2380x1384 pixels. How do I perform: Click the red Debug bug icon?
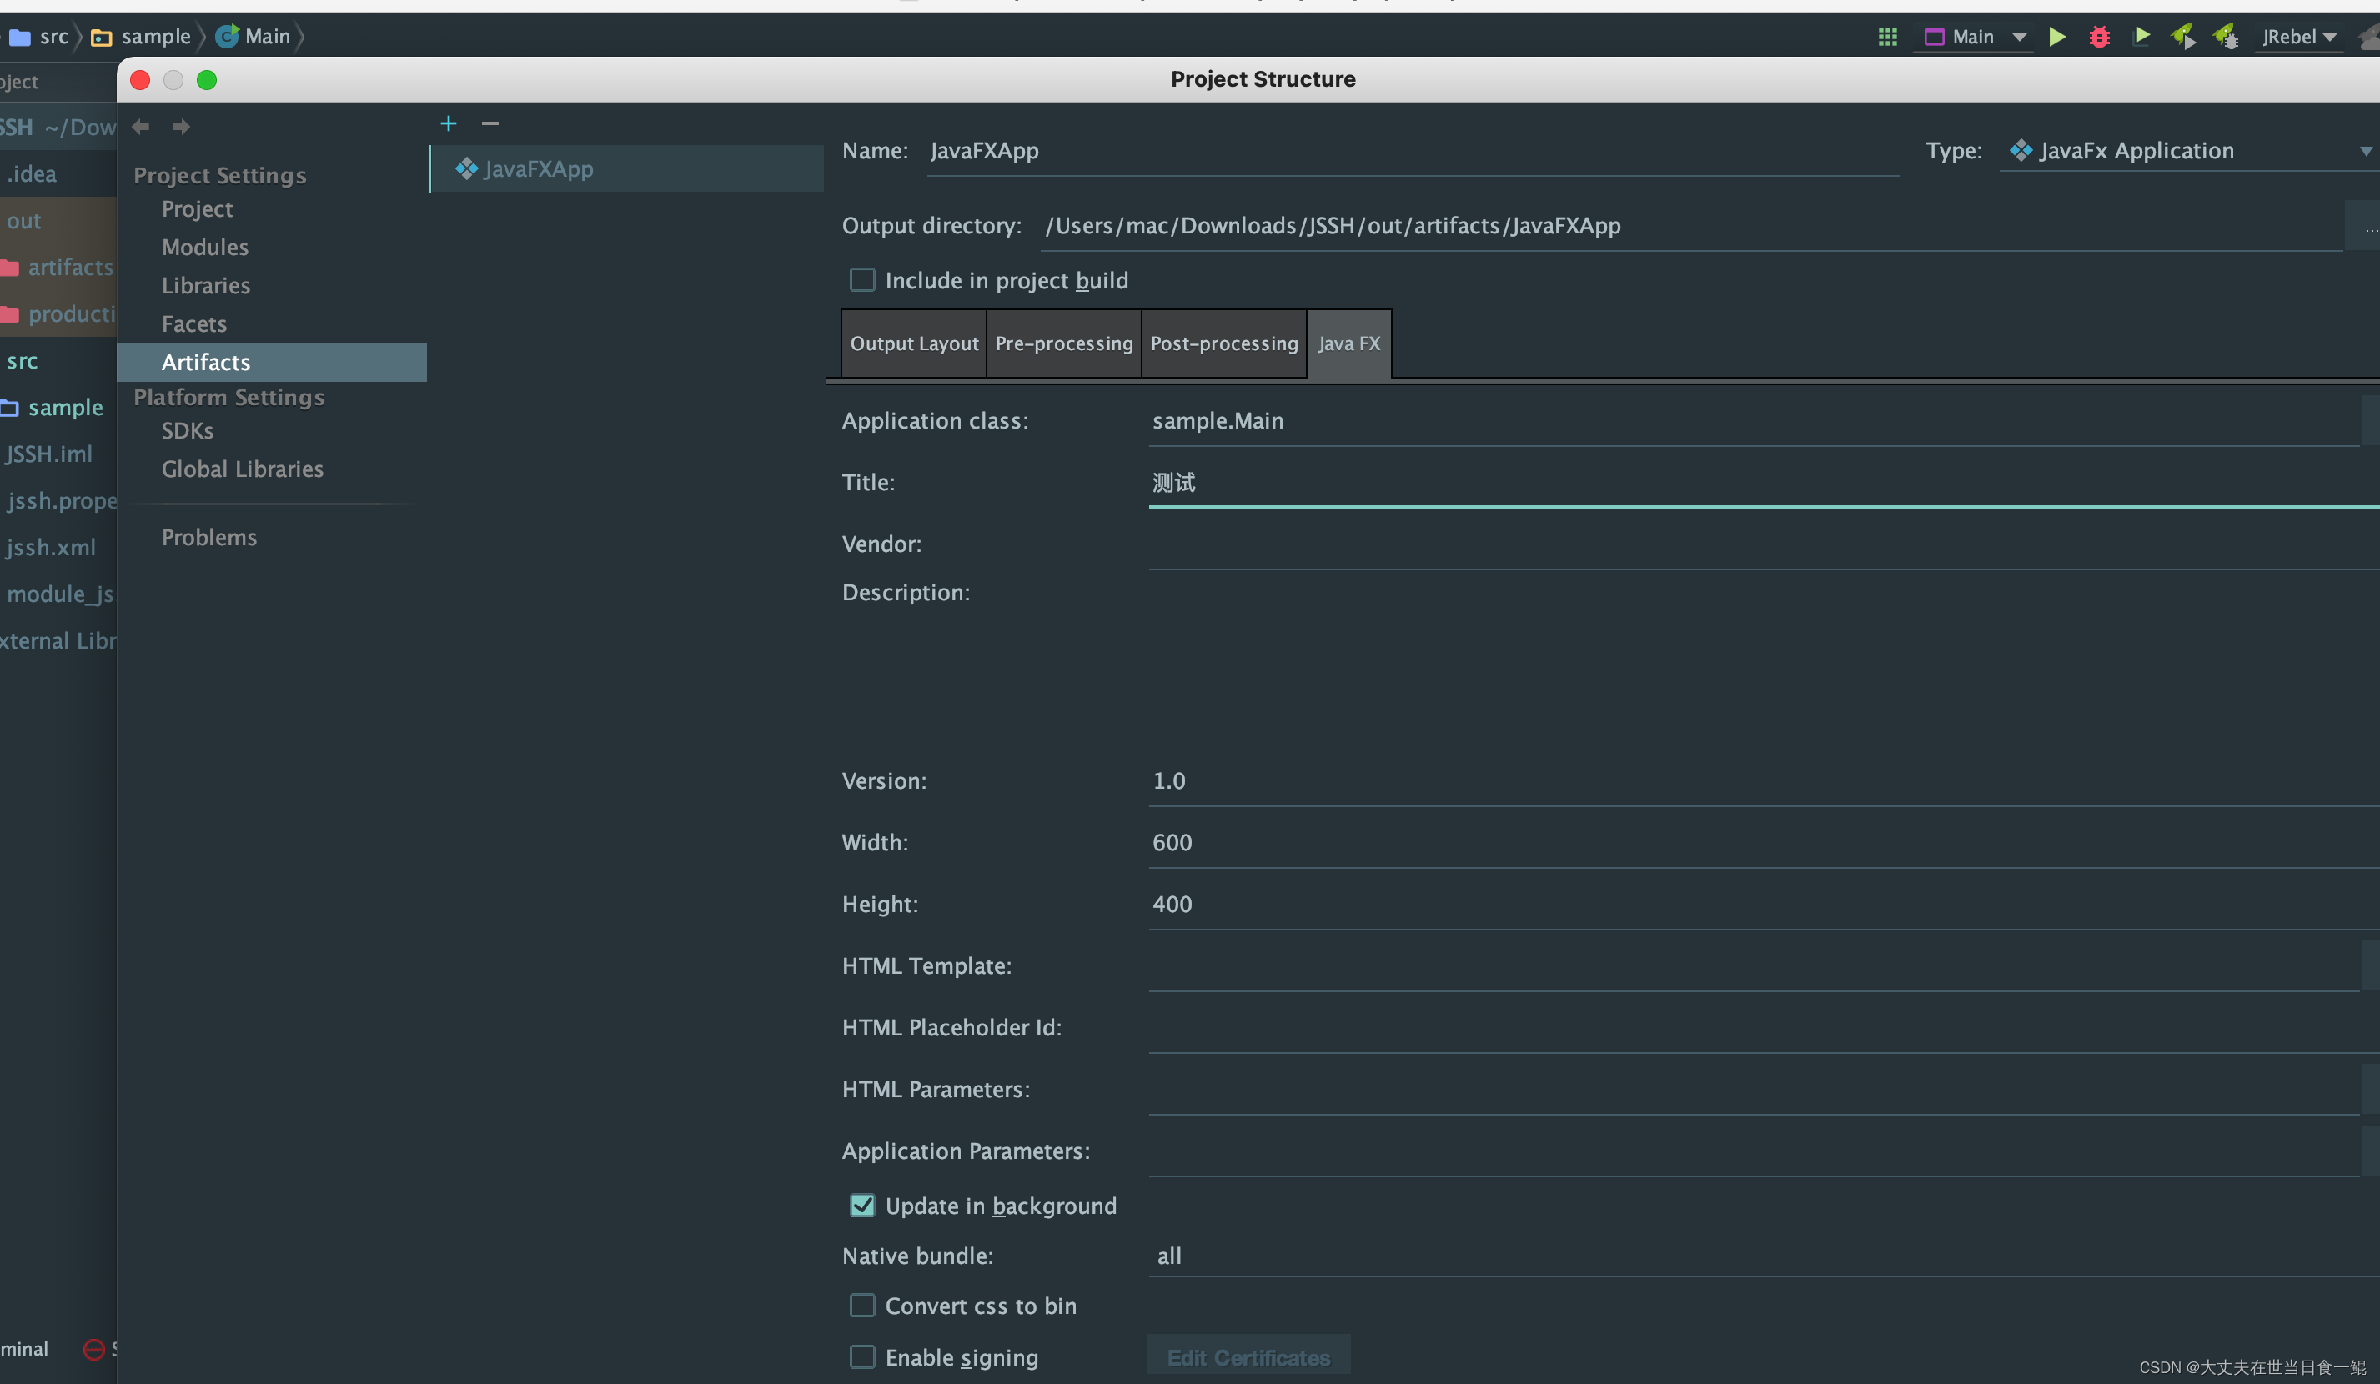coord(2099,37)
